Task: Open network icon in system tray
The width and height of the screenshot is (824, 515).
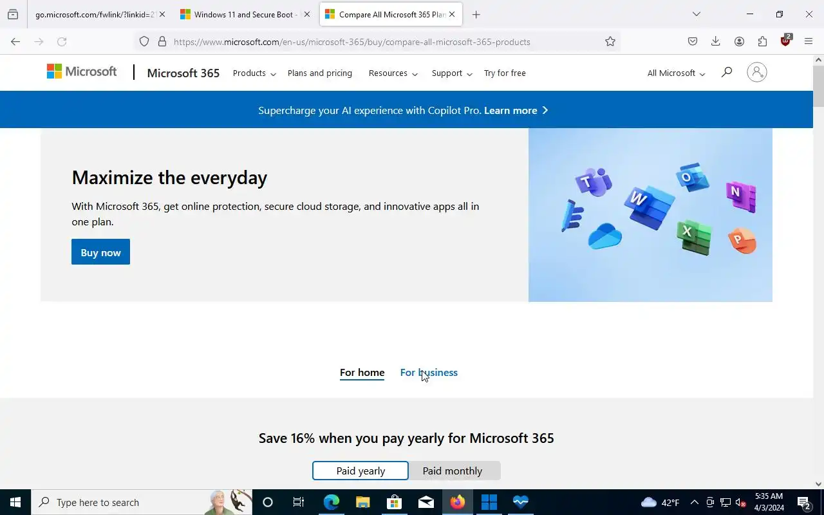Action: (726, 503)
